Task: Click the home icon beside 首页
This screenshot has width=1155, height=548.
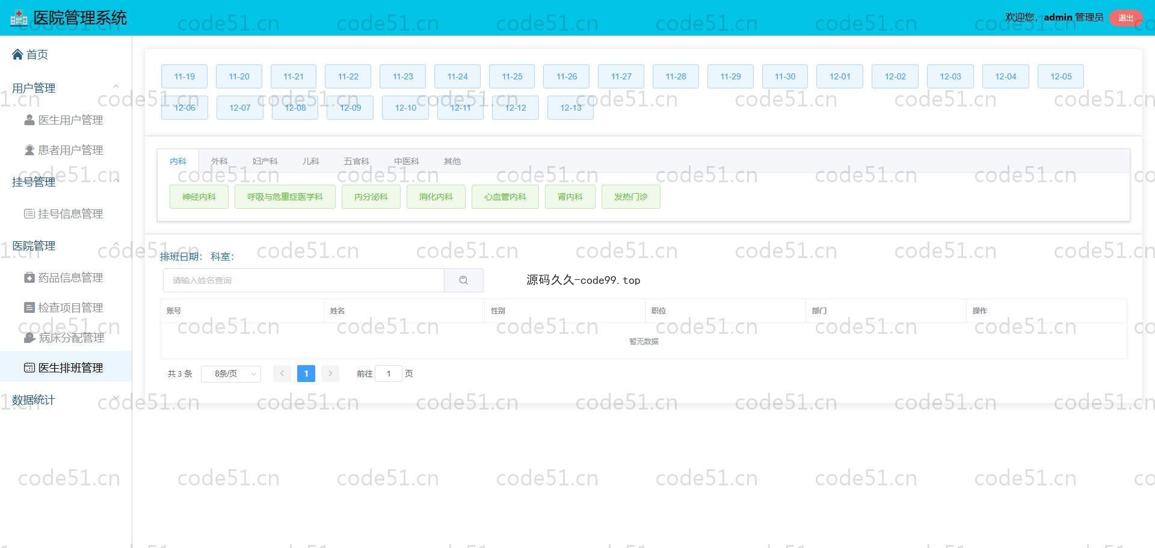Action: pyautogui.click(x=17, y=55)
